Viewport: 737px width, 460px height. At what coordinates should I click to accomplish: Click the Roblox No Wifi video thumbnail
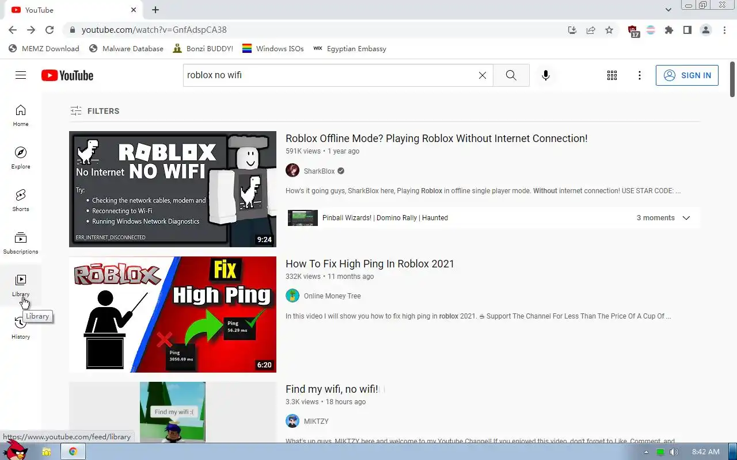coord(173,189)
